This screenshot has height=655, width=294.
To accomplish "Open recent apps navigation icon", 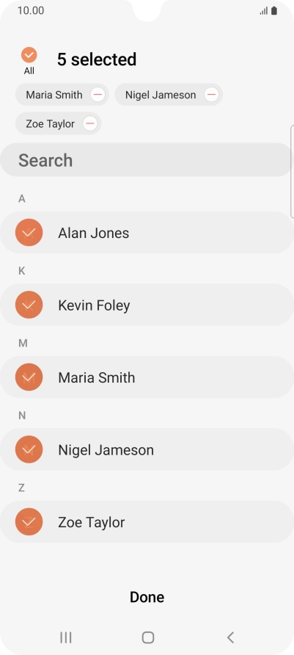I will click(x=66, y=637).
